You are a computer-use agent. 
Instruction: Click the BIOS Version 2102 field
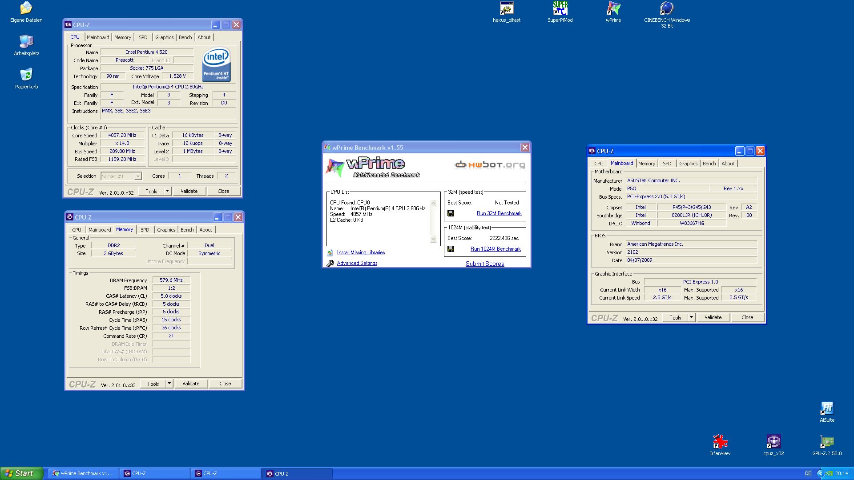[691, 252]
